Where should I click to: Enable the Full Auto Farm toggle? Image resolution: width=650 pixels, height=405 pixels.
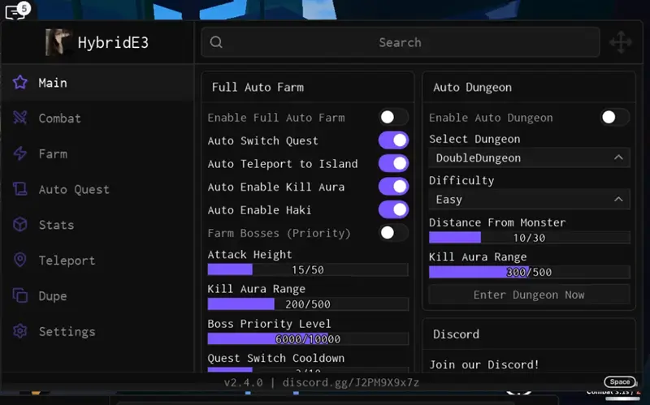393,118
